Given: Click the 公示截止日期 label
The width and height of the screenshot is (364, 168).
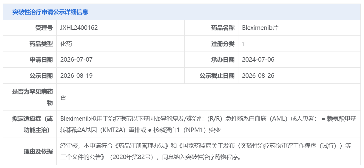Looking at the screenshot, I should pyautogui.click(x=217, y=76).
